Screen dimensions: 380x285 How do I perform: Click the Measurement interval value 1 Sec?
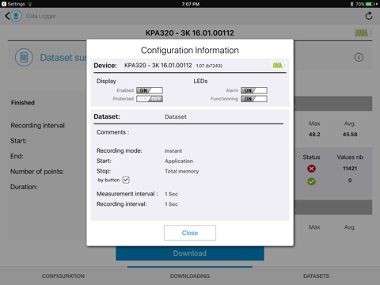pyautogui.click(x=171, y=194)
